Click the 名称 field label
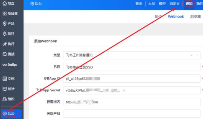This screenshot has width=203, height=119. pos(57,67)
